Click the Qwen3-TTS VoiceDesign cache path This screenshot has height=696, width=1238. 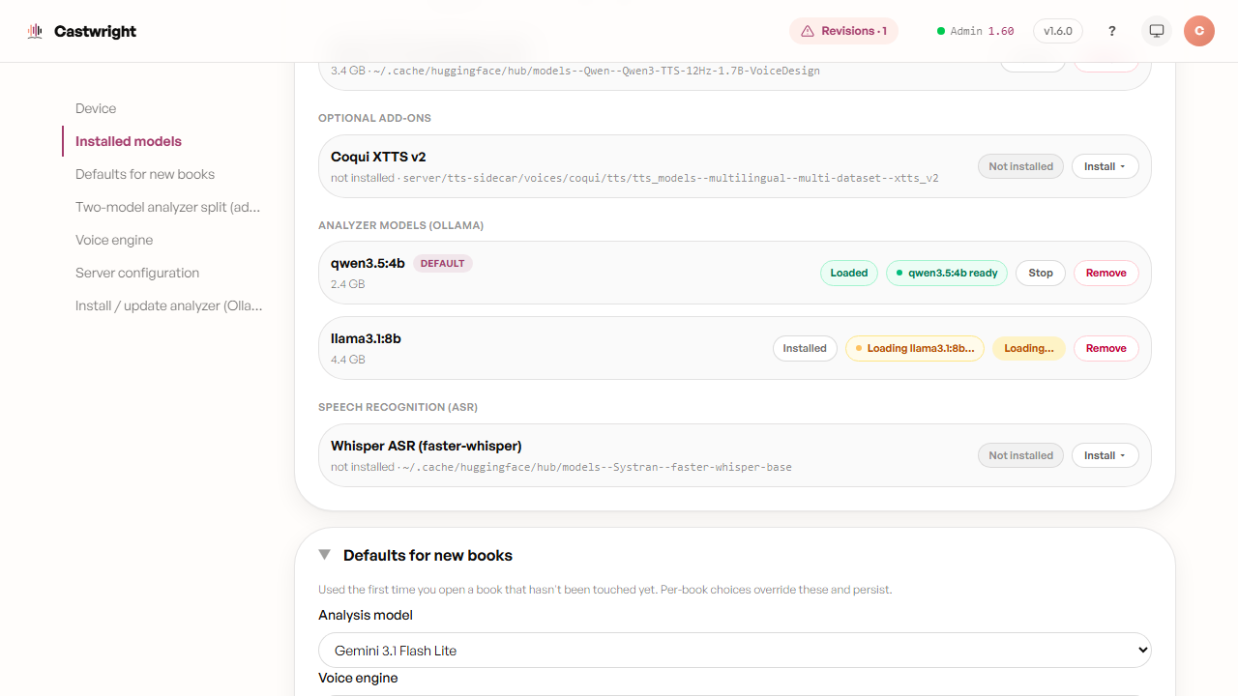point(597,71)
